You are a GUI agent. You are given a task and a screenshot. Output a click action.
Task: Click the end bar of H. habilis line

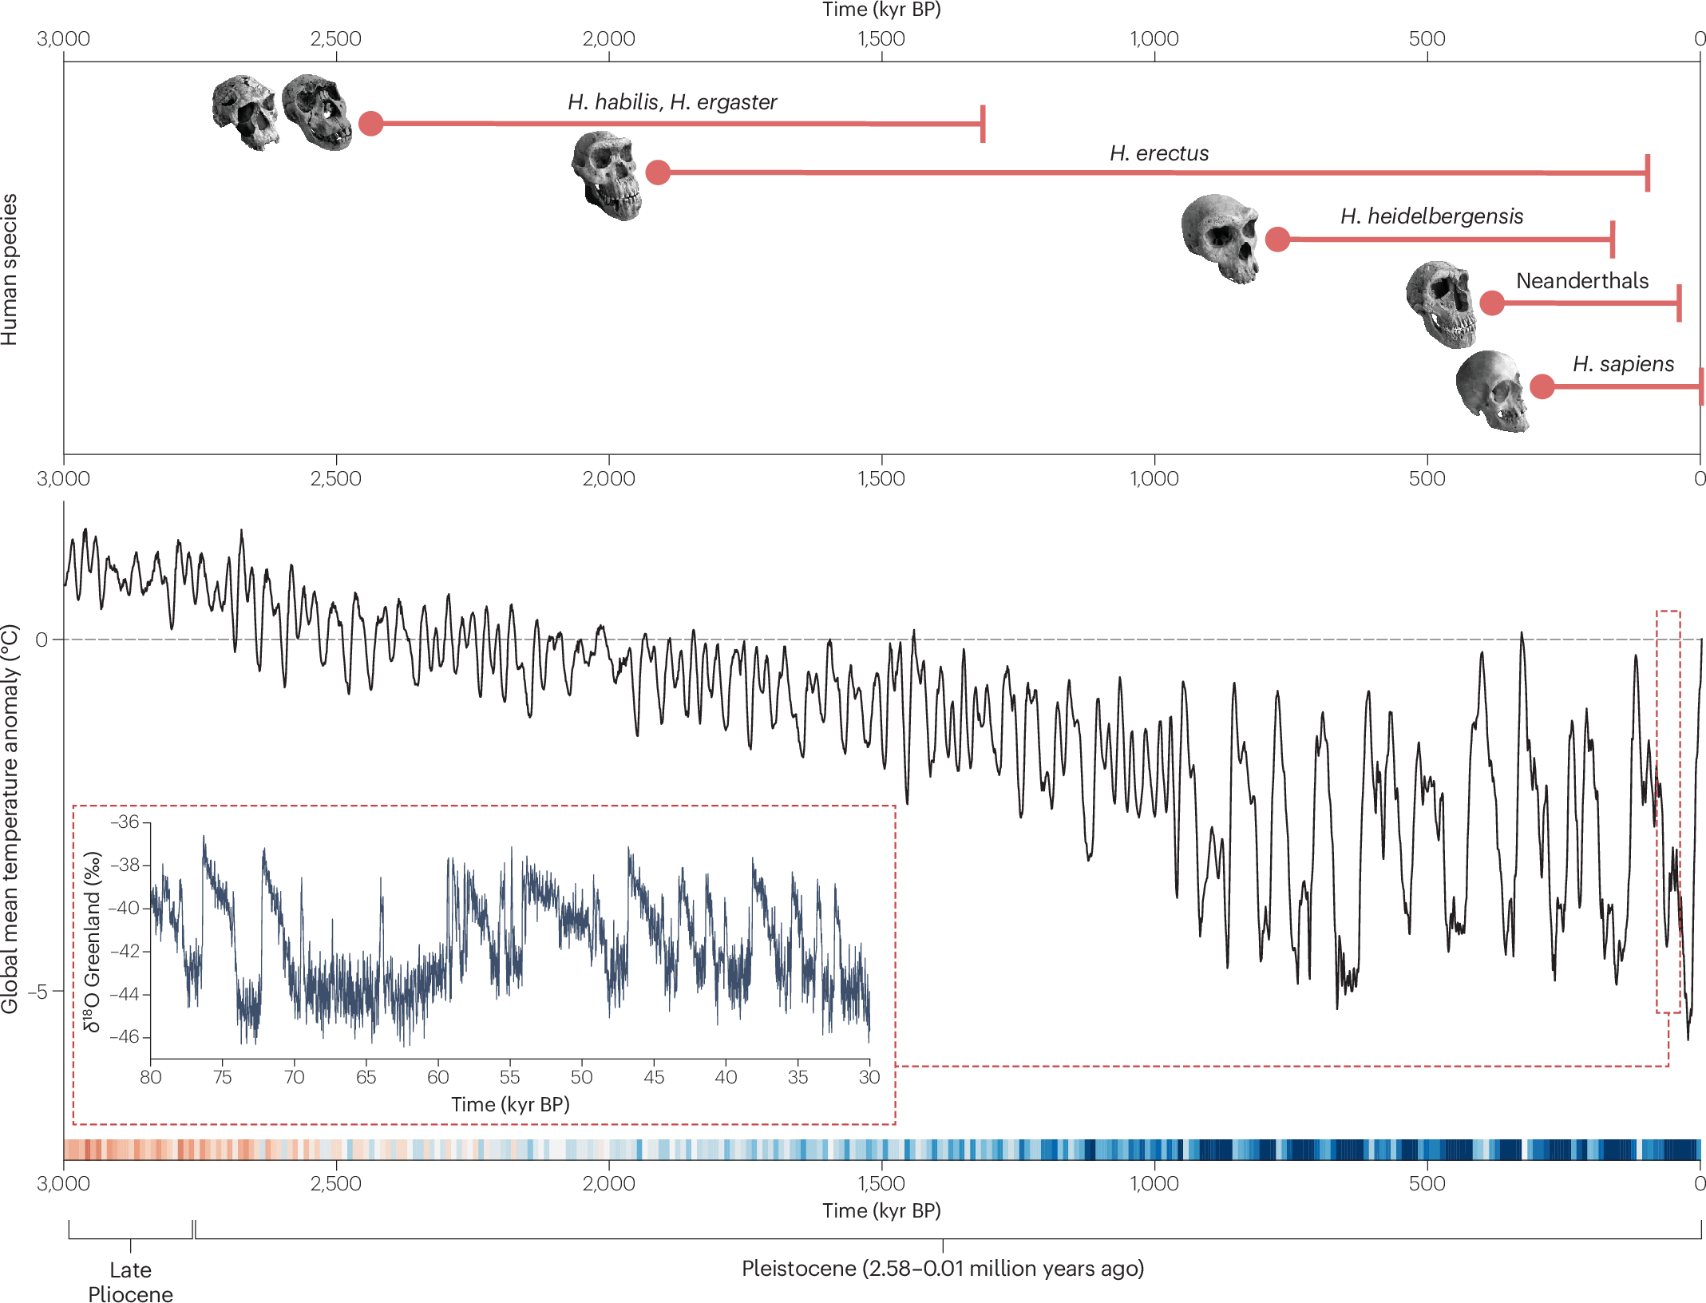(x=983, y=124)
